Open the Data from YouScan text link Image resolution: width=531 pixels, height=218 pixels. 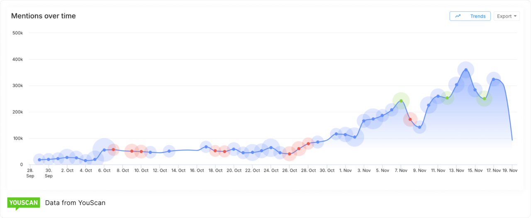point(75,203)
